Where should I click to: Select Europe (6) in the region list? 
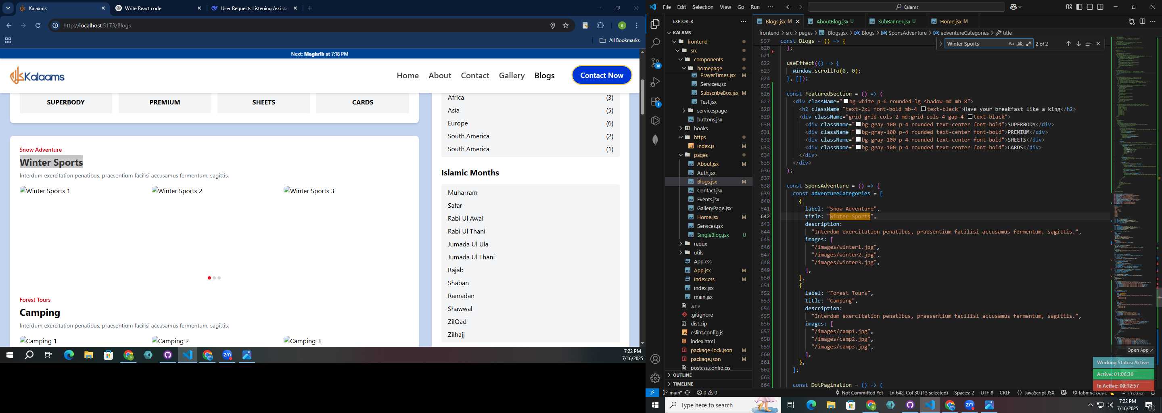(531, 123)
